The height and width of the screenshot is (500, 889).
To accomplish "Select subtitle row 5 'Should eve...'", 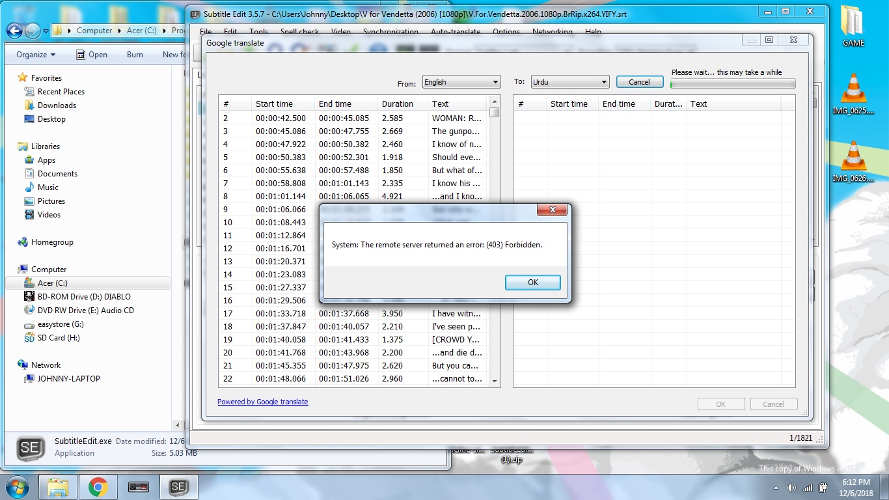I will (x=353, y=157).
